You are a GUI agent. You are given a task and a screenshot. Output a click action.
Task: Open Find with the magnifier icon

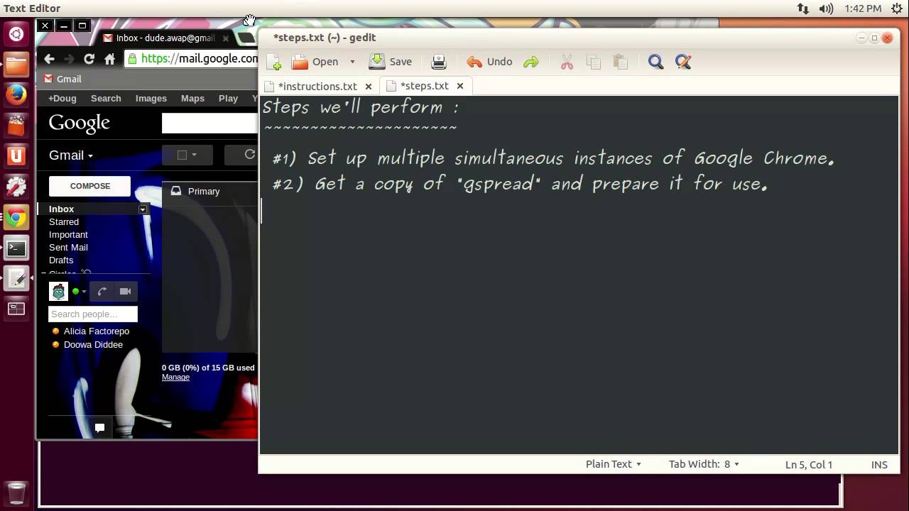pos(655,62)
